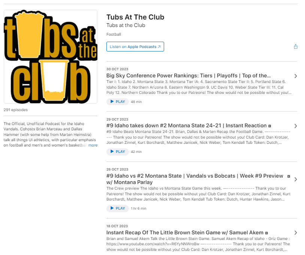Play the Big Sky Conference Power Rankings episode
The height and width of the screenshot is (255, 305).
(118, 101)
